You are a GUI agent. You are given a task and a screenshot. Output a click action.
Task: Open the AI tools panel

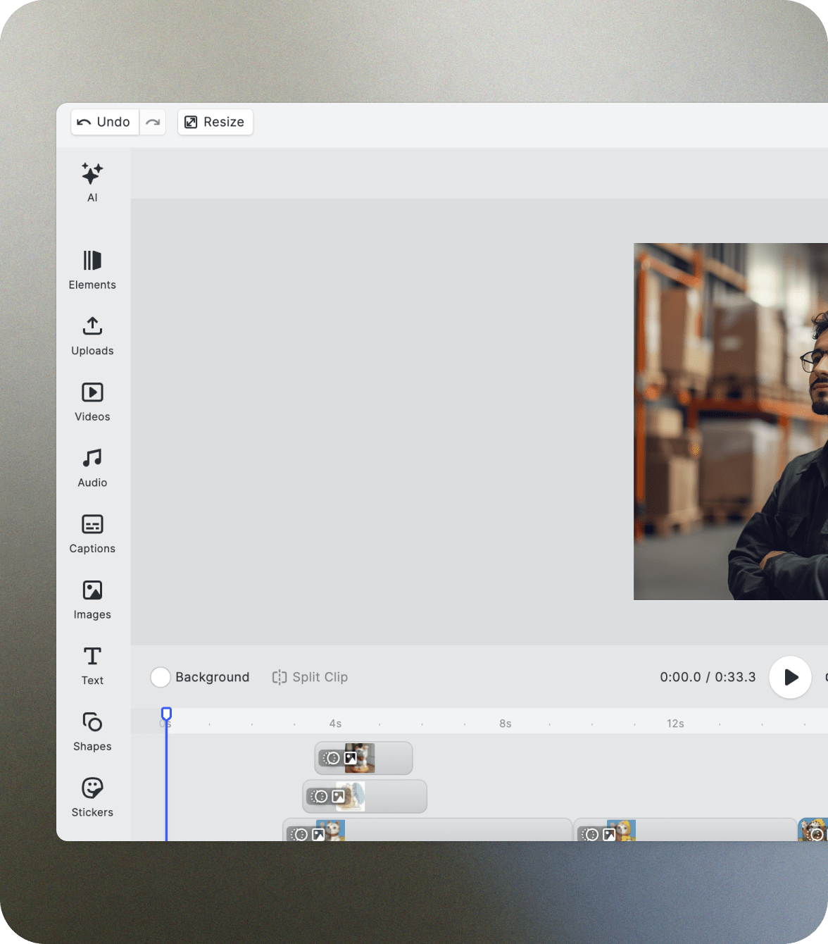click(92, 182)
